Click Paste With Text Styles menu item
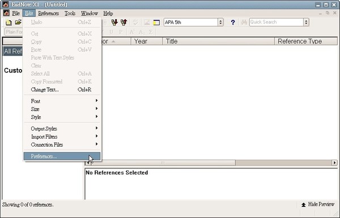The height and width of the screenshot is (218, 340). click(x=62, y=58)
